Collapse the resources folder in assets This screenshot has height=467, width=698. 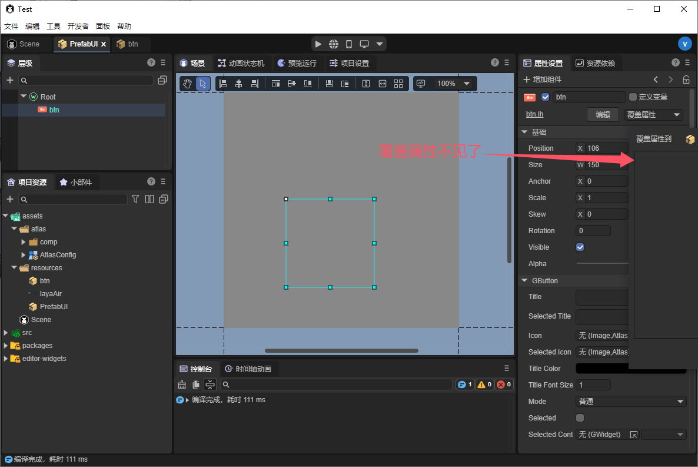pos(14,268)
